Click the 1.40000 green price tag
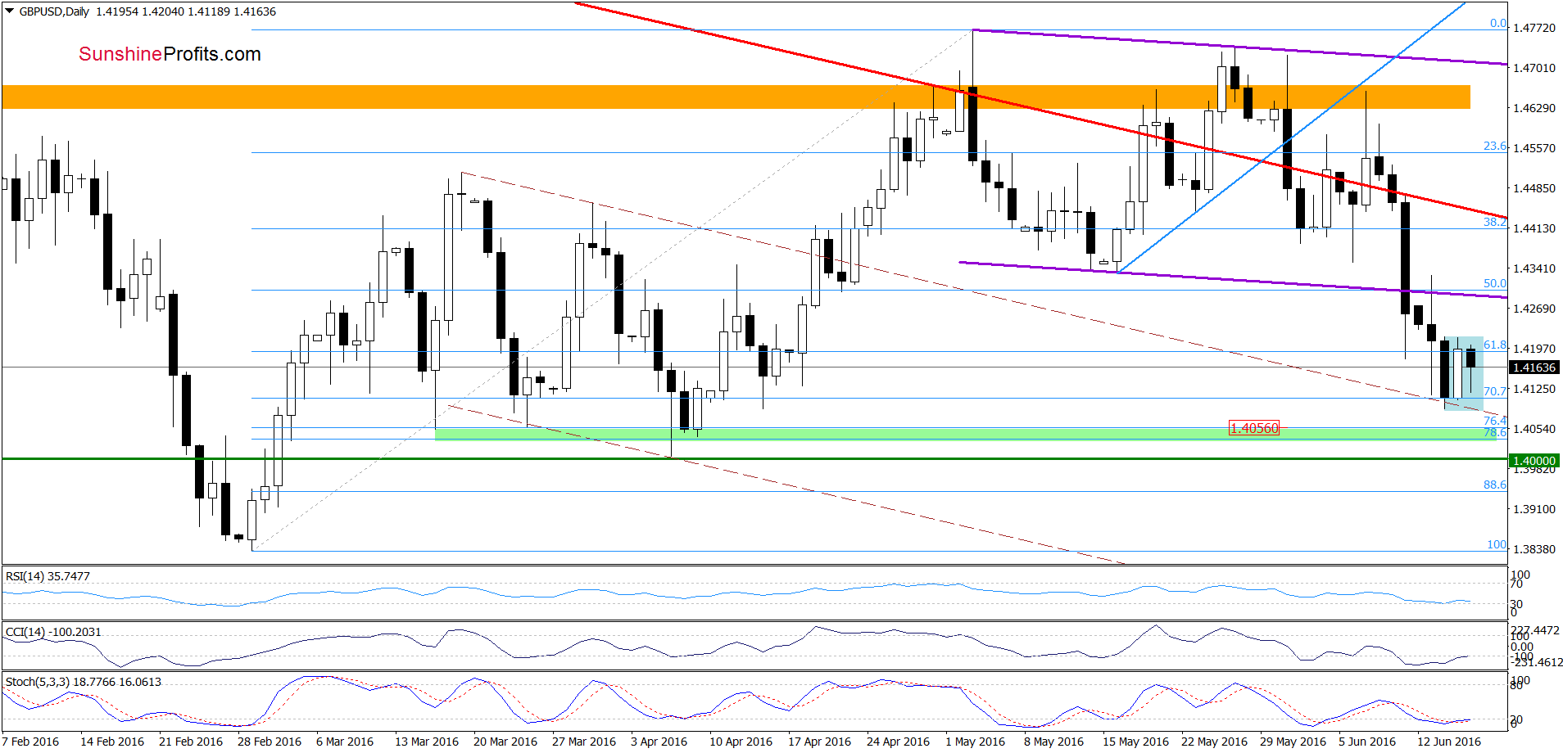The width and height of the screenshot is (1563, 753). pyautogui.click(x=1534, y=461)
